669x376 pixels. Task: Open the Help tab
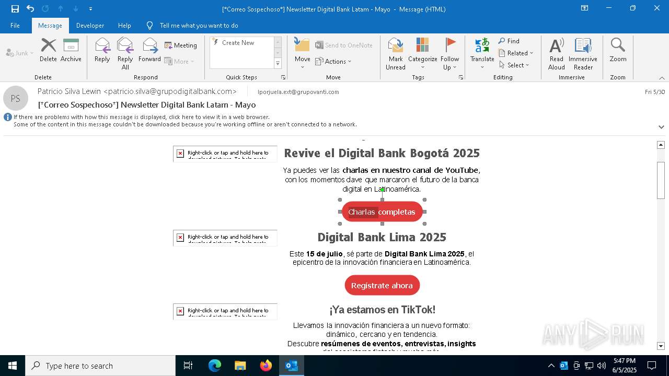[124, 26]
